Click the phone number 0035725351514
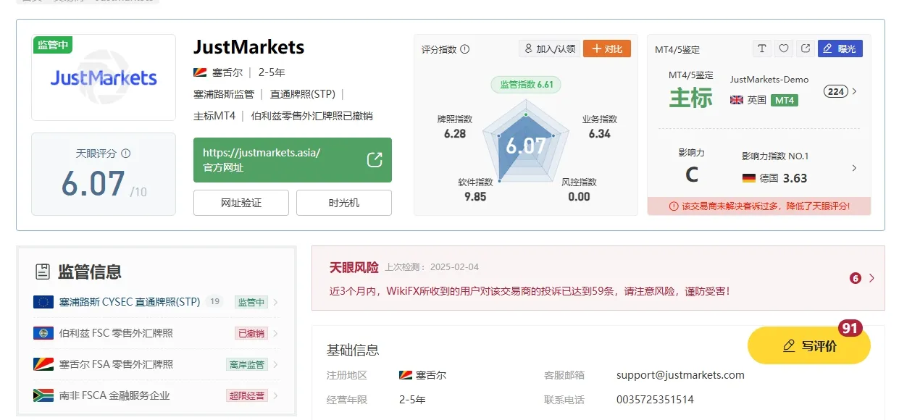The image size is (899, 420). coord(655,400)
